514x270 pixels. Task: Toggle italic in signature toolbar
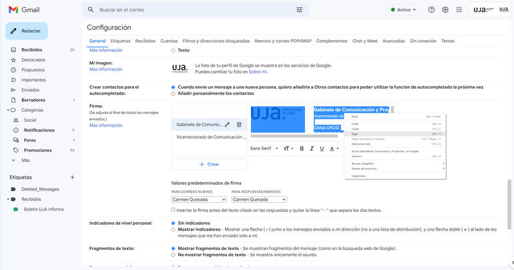tap(312, 149)
